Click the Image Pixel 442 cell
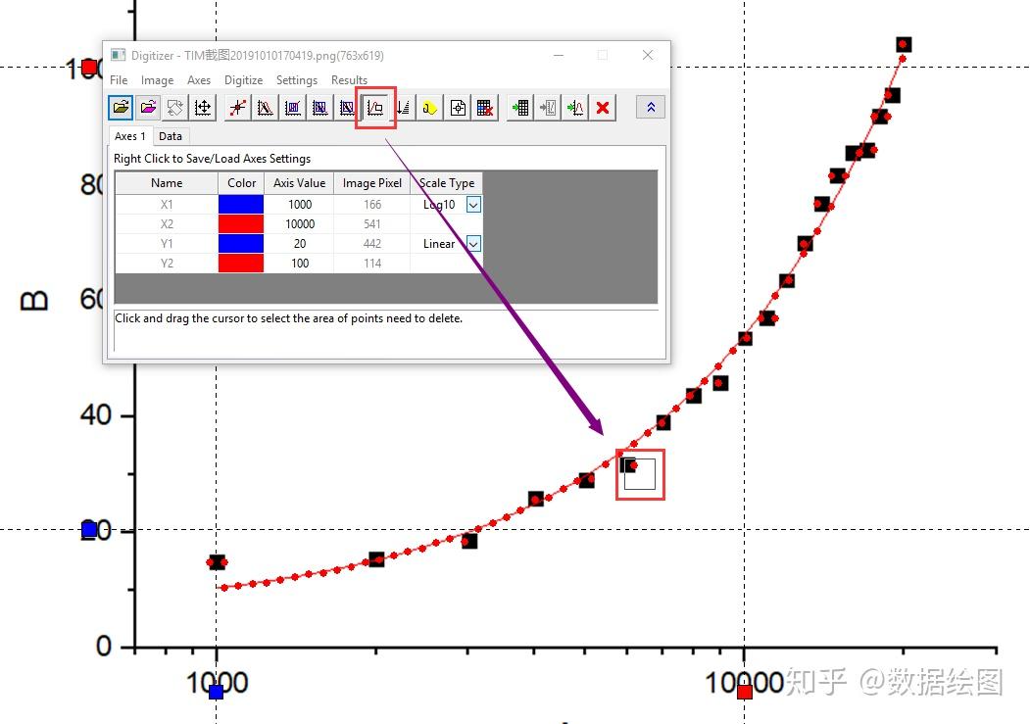This screenshot has width=1030, height=724. pyautogui.click(x=372, y=244)
